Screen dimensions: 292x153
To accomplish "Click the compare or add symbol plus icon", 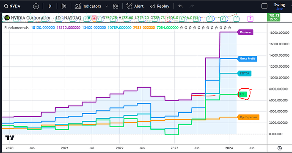I will click(36, 6).
